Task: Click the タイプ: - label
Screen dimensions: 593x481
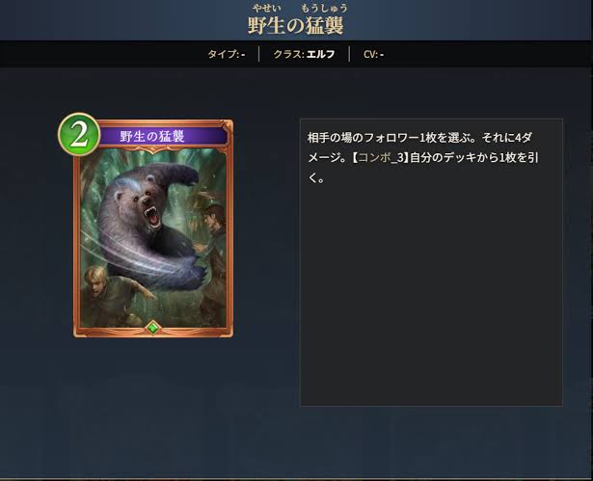Action: (x=227, y=54)
